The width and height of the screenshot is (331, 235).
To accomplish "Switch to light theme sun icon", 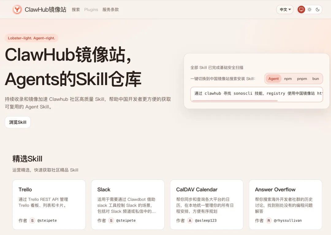I will pos(310,10).
